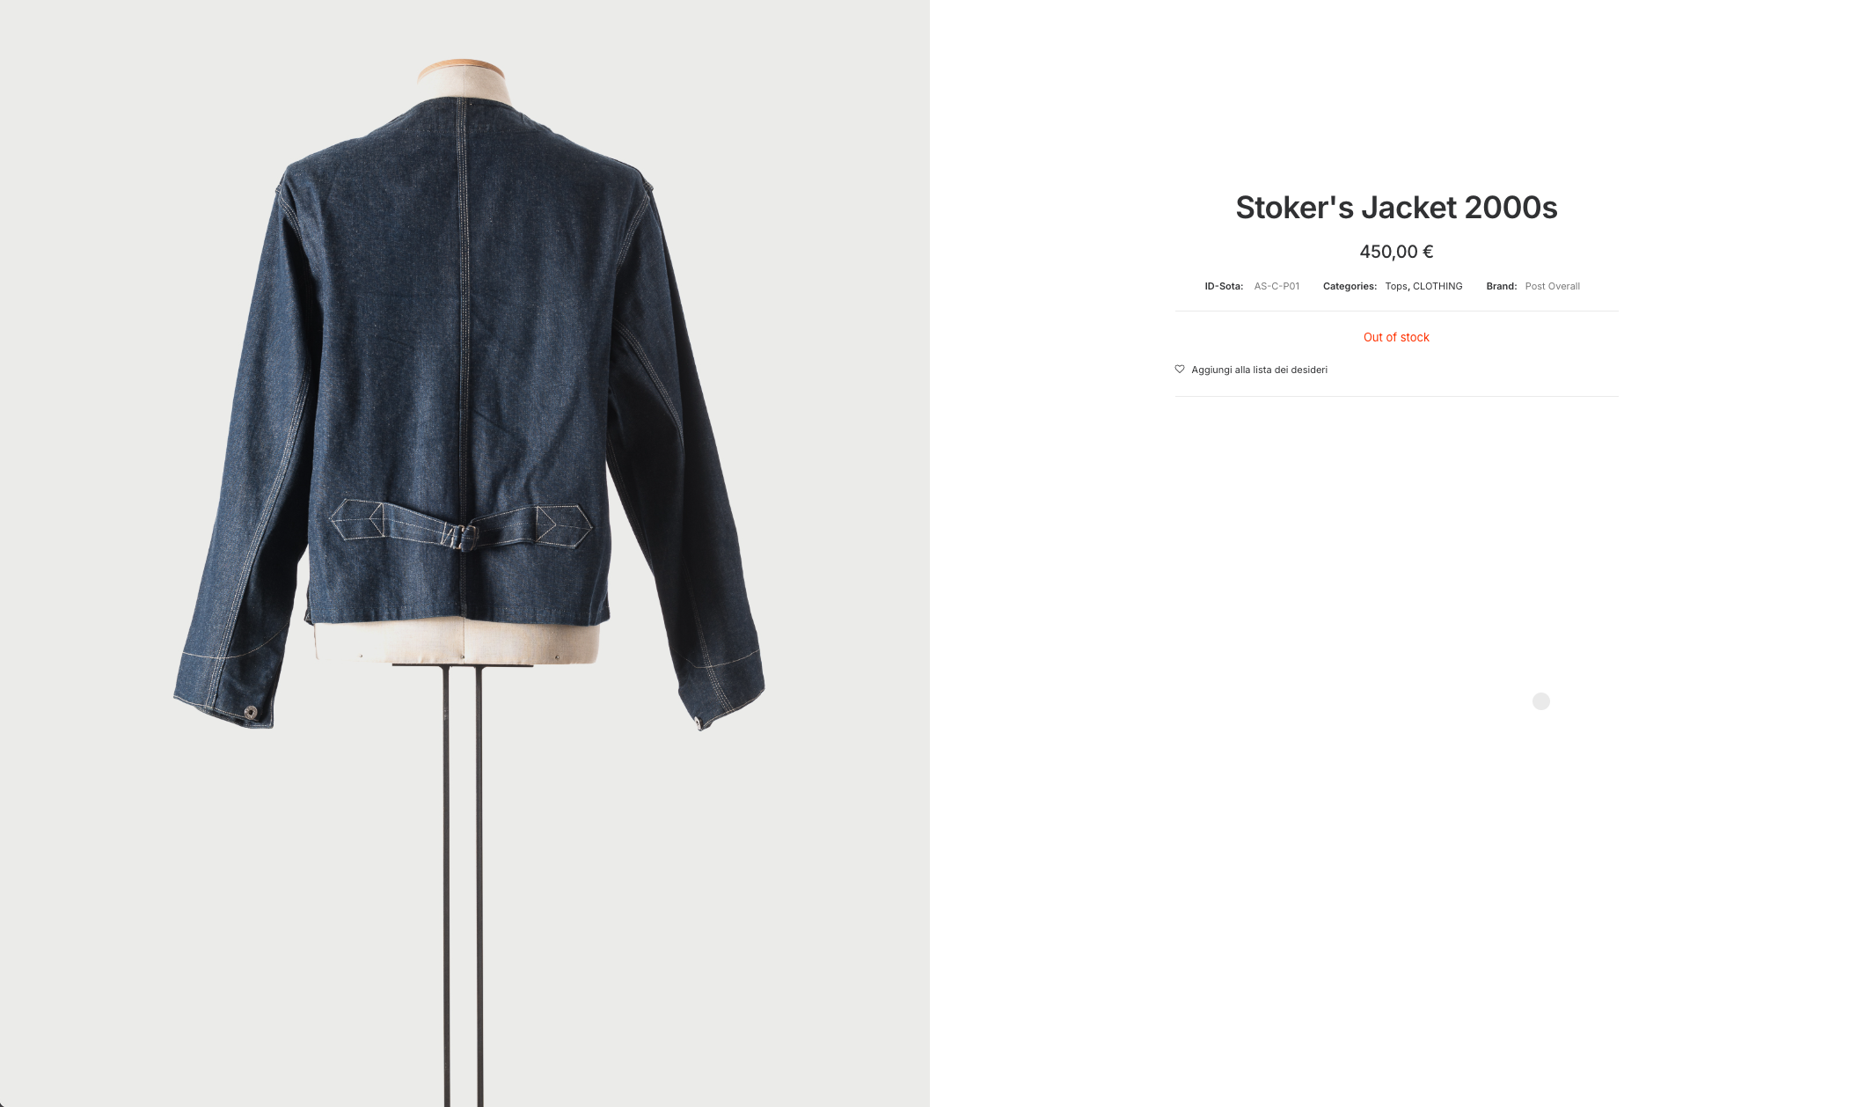Select the AS-C-P01 product code
1858x1107 pixels.
point(1276,286)
